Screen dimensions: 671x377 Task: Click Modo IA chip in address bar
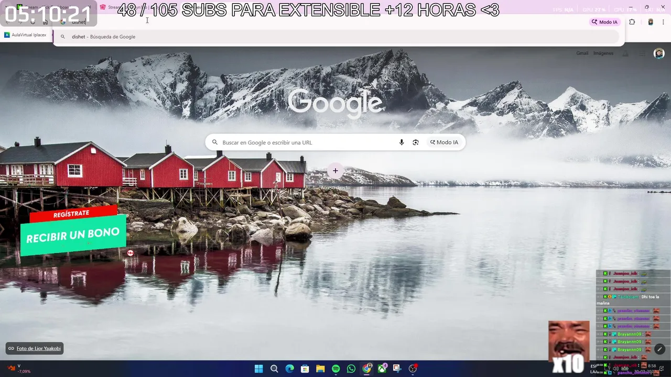click(605, 22)
